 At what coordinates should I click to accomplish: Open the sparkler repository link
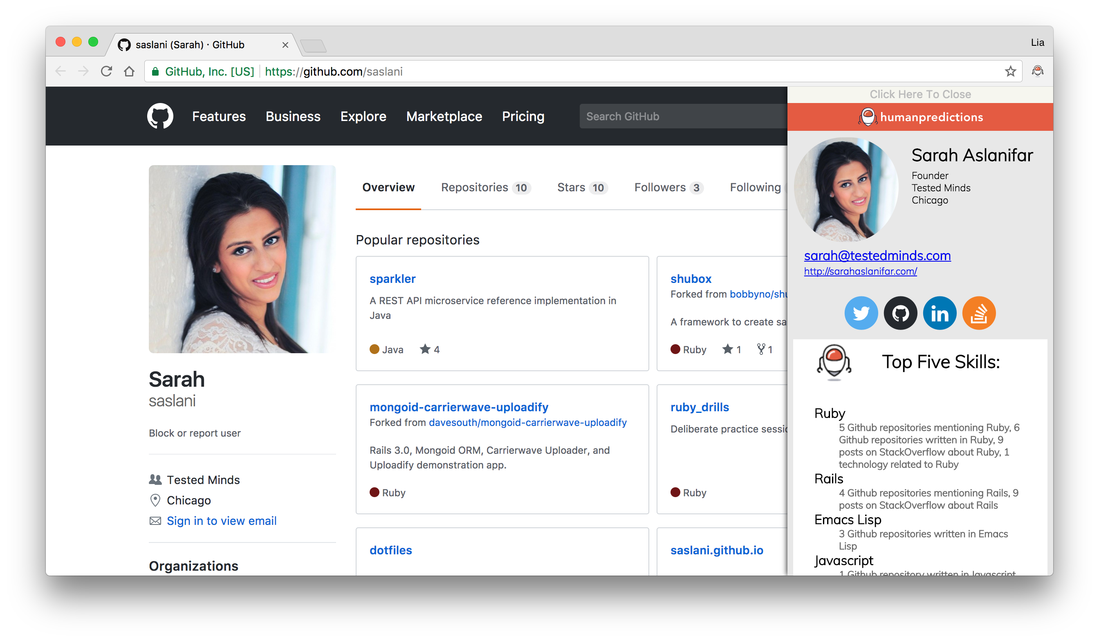click(x=392, y=279)
